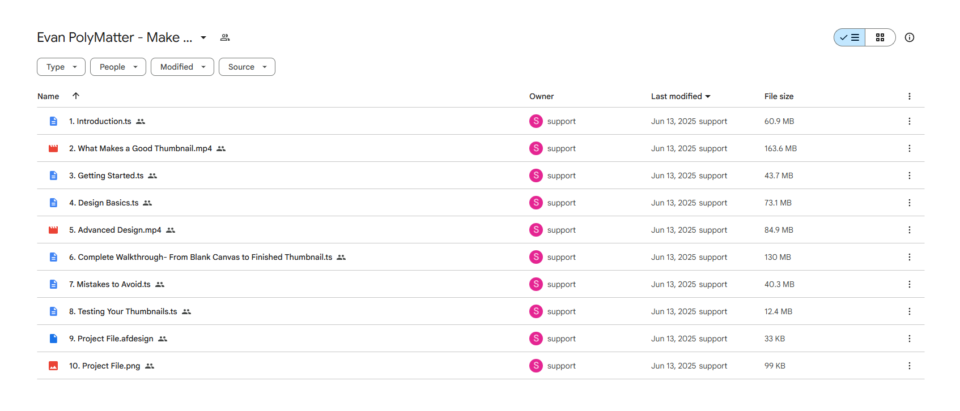Click the document icon for 6. Complete Walkthrough
This screenshot has height=411, width=960.
pyautogui.click(x=53, y=257)
